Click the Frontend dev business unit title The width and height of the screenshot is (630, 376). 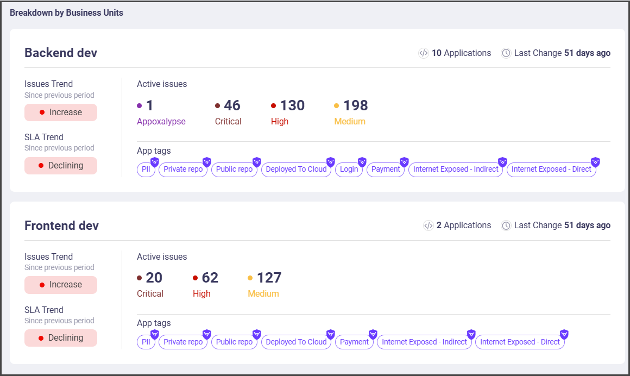(x=61, y=225)
